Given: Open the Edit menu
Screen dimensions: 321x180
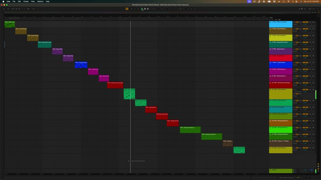Looking at the screenshot, I should (x=19, y=1).
